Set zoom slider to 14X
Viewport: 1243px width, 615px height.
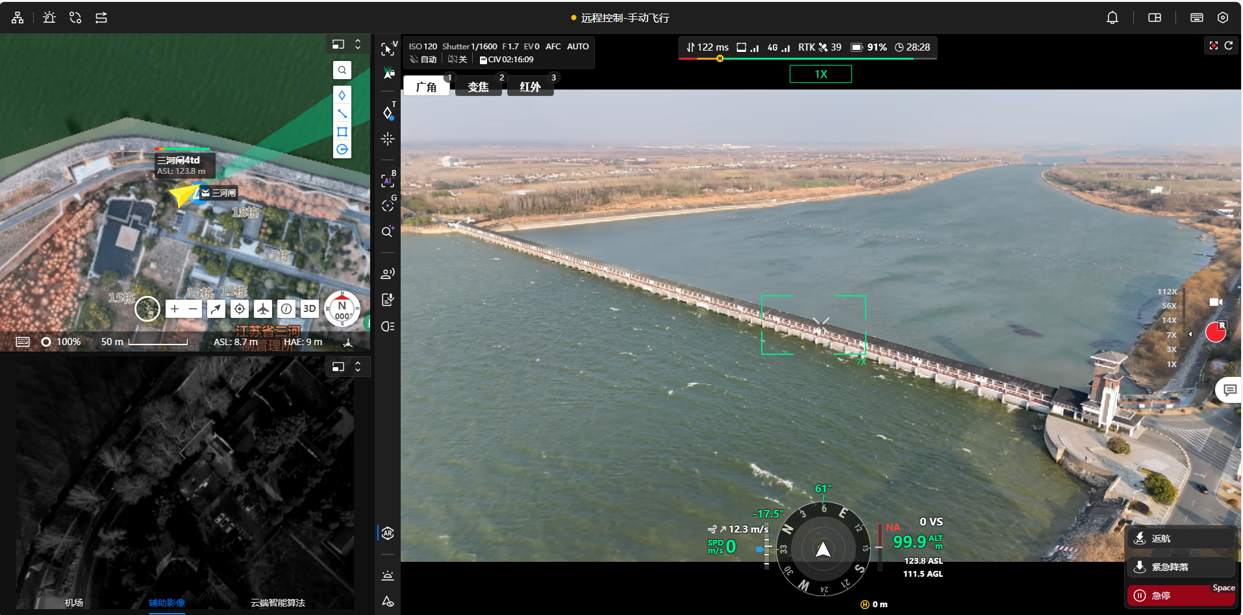(1169, 320)
